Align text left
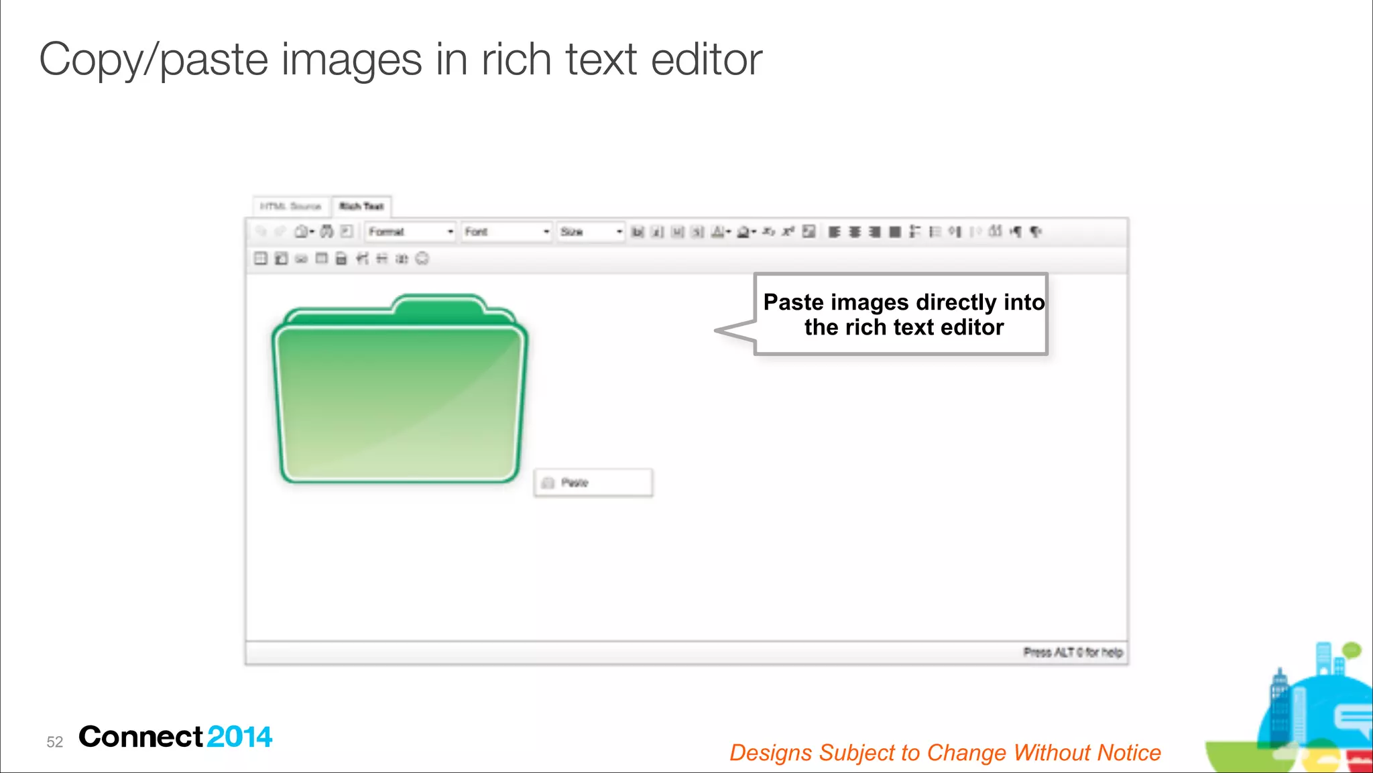 tap(835, 232)
